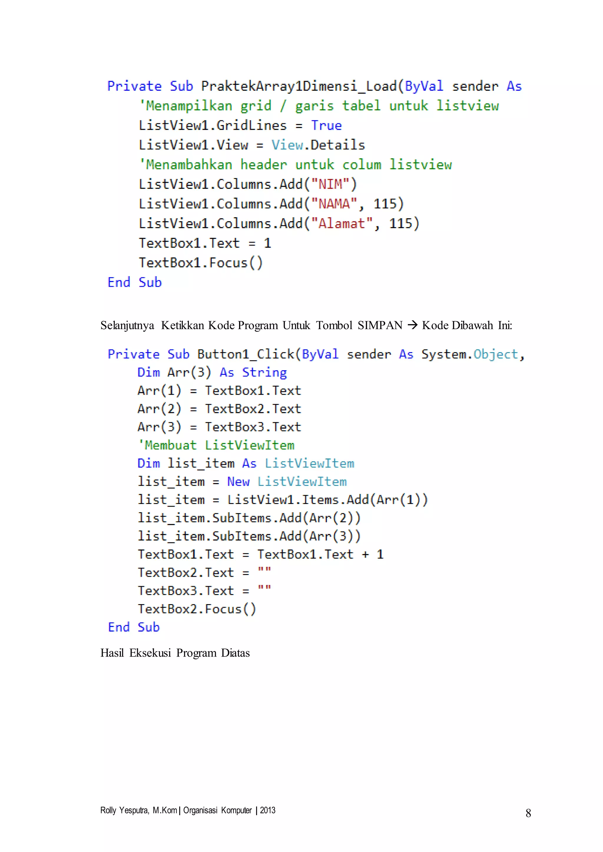Image resolution: width=603 pixels, height=852 pixels.
Task: Click the green comment 'Menampilkan grid / garis tabel'
Action: pyautogui.click(x=319, y=106)
